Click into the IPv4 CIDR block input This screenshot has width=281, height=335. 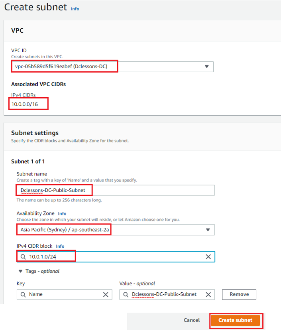coord(116,256)
